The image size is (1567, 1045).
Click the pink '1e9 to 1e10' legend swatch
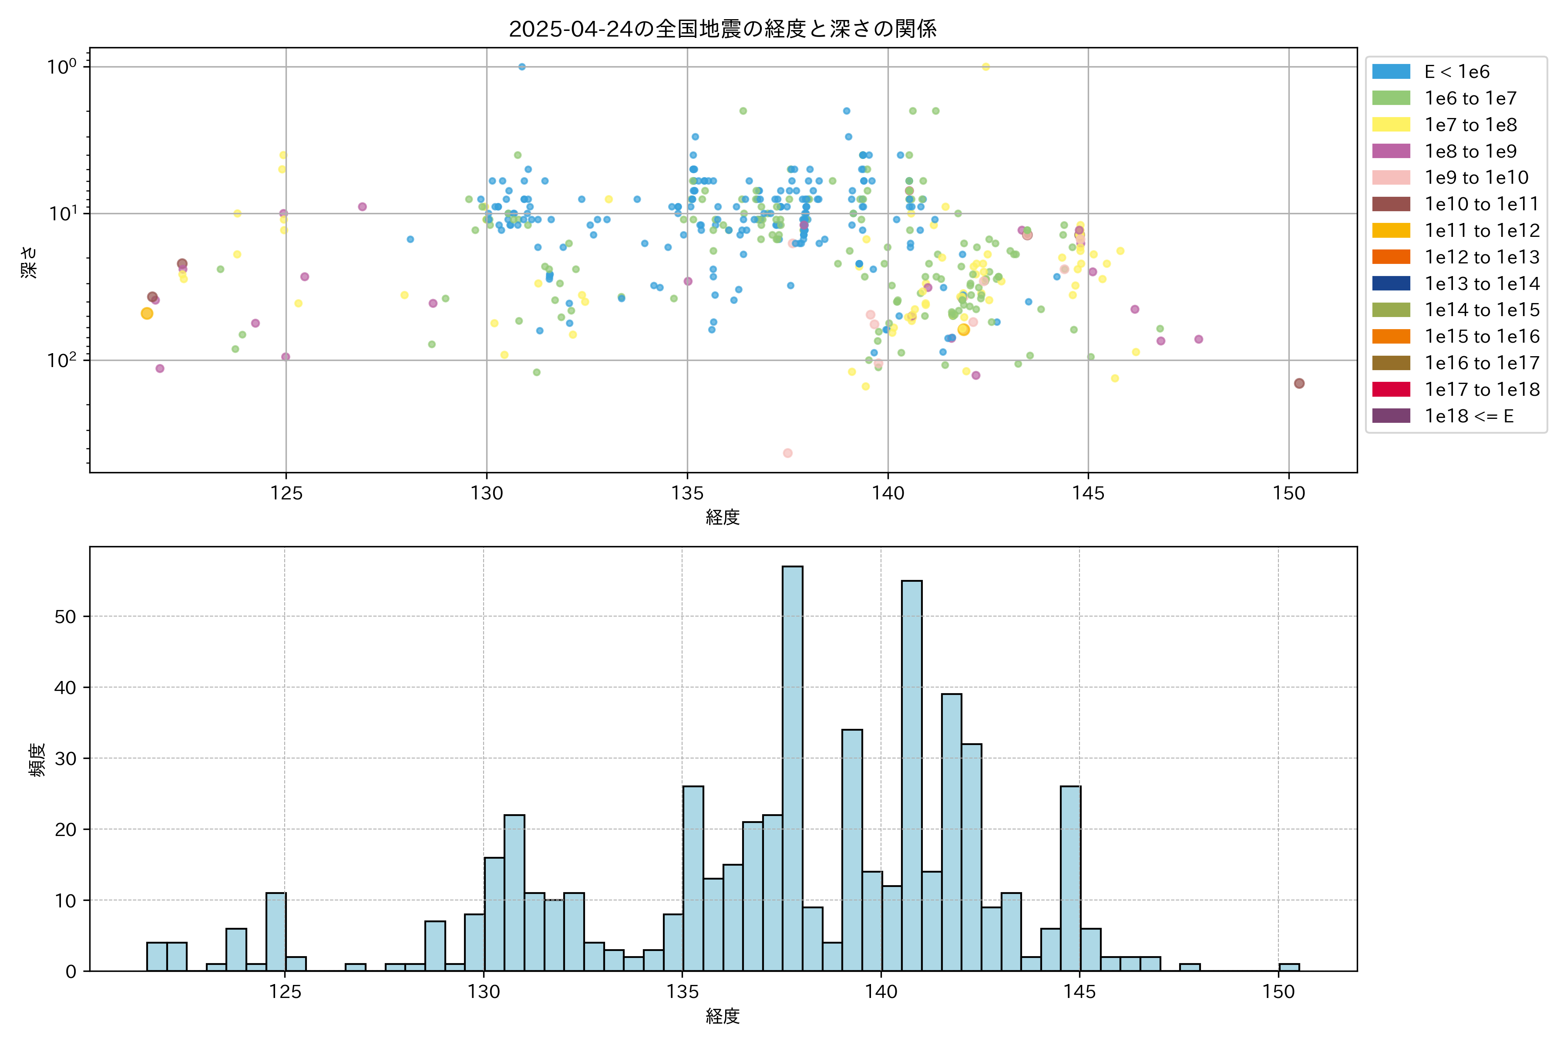(1390, 178)
